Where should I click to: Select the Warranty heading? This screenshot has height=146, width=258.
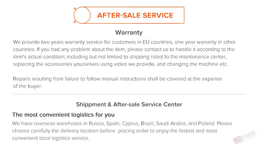[129, 33]
